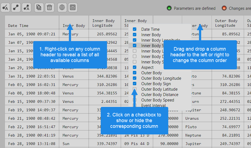Viewport: 251px width, 148px height.
Task: Select the Feb 19, 1900 14:09:37 cell
Action: point(32,109)
